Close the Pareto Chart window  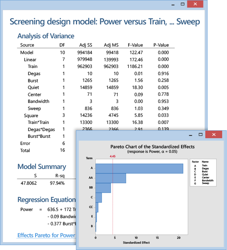(x=214, y=134)
